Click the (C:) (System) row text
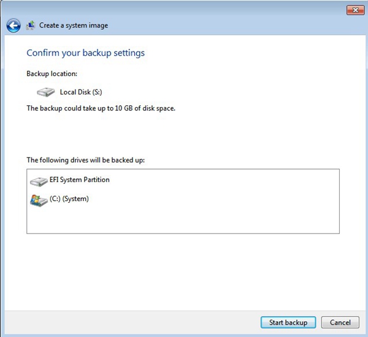The width and height of the screenshot is (368, 337). pos(69,199)
